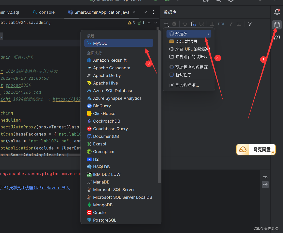Choose DDL 数据源 menu item
The height and width of the screenshot is (233, 283).
pos(189,41)
